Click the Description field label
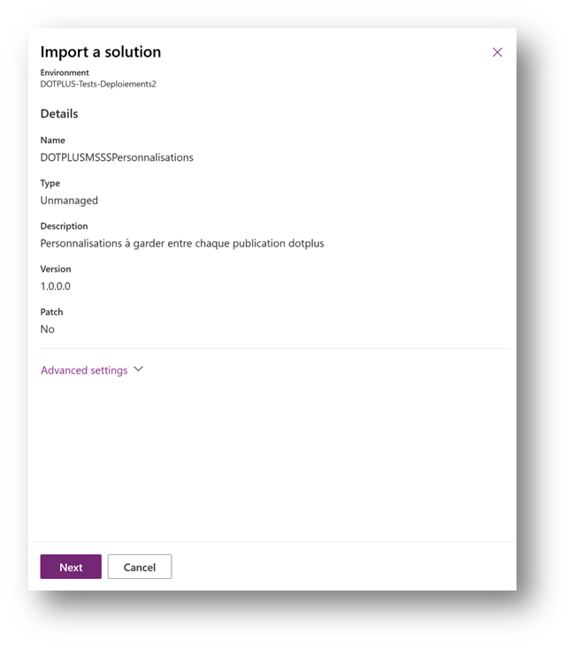The width and height of the screenshot is (574, 648). click(64, 226)
